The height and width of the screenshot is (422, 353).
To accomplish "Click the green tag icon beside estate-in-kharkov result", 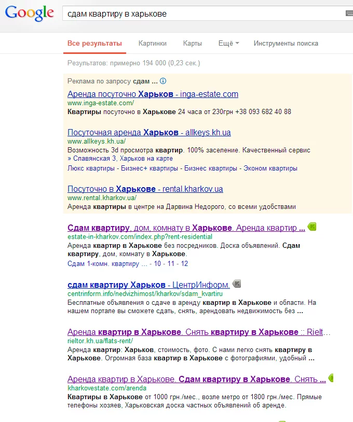I will pyautogui.click(x=312, y=227).
